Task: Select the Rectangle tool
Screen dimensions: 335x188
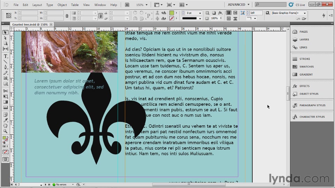Action: tap(5, 84)
